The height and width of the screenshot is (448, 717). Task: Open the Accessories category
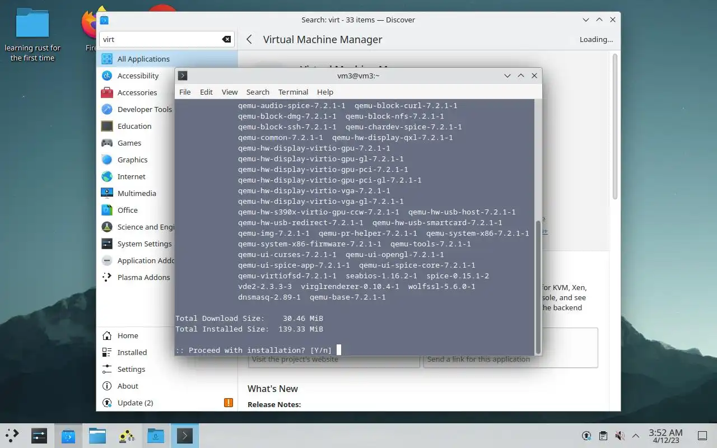pyautogui.click(x=136, y=92)
